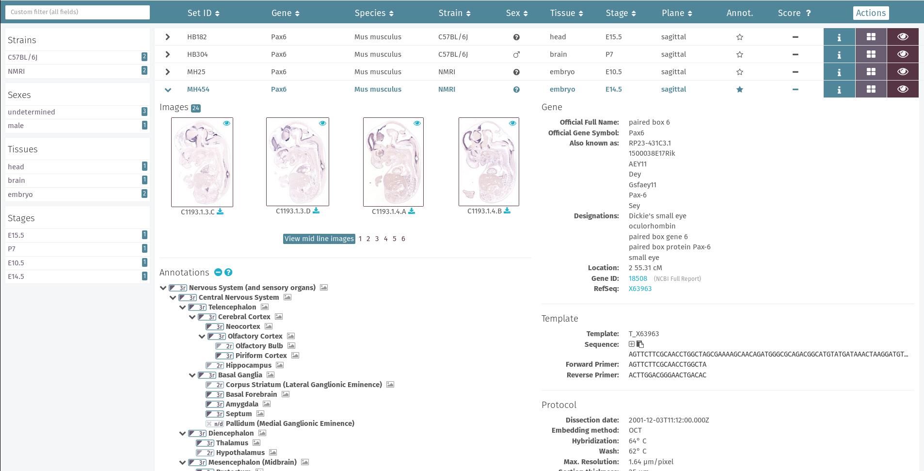Open info for set HB304
Screen dimensions: 924x471
[x=839, y=54]
